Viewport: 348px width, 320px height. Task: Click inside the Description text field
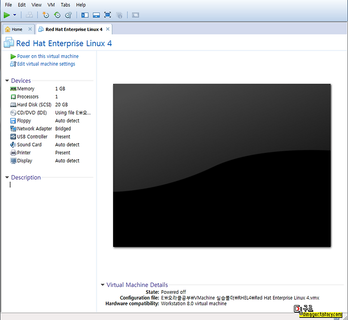pos(51,185)
